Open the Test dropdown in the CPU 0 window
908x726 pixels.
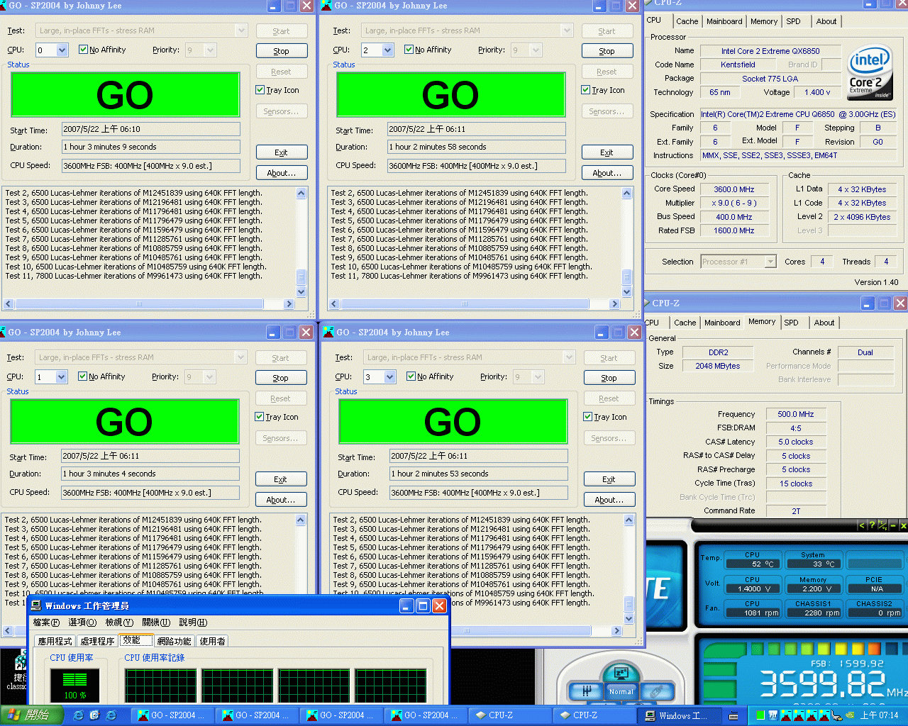pyautogui.click(x=241, y=30)
